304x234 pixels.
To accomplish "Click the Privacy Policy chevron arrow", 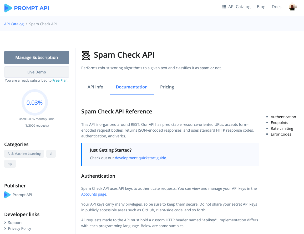I will (x=5, y=228).
